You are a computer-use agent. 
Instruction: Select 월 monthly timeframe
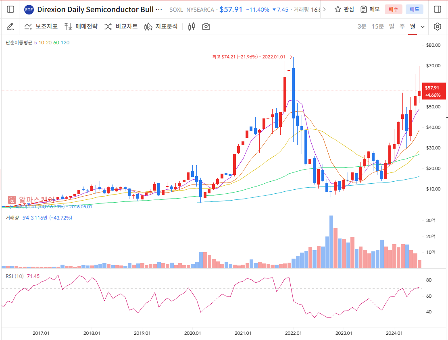point(413,27)
